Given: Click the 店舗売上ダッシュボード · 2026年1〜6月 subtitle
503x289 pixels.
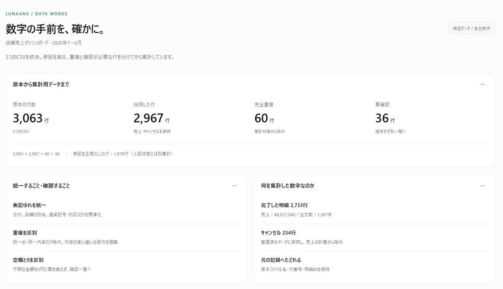Looking at the screenshot, I should click(44, 43).
